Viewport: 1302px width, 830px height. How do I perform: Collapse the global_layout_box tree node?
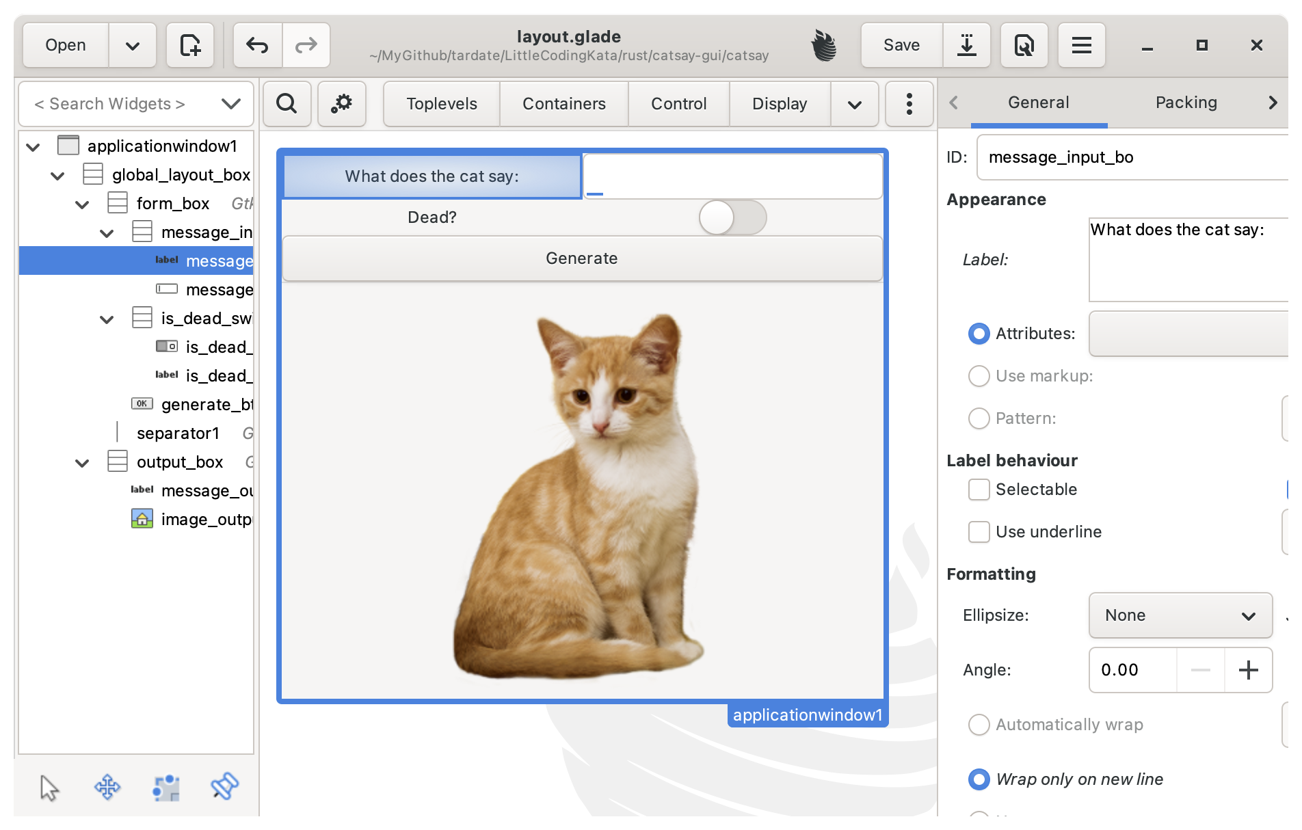point(57,175)
